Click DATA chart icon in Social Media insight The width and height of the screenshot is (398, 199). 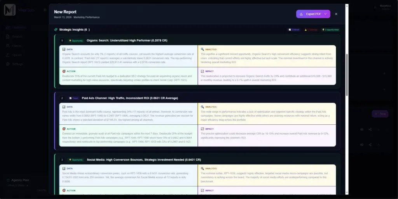coord(64,168)
